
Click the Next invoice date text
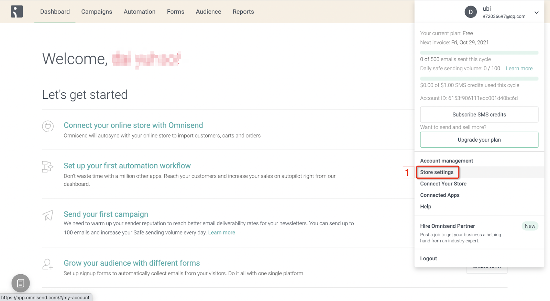pyautogui.click(x=454, y=43)
